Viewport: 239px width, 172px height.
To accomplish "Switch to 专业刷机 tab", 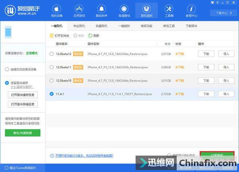I will point(79,26).
